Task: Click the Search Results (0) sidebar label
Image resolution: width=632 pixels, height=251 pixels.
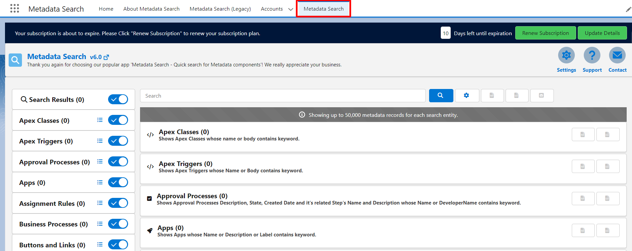Action: (x=57, y=100)
